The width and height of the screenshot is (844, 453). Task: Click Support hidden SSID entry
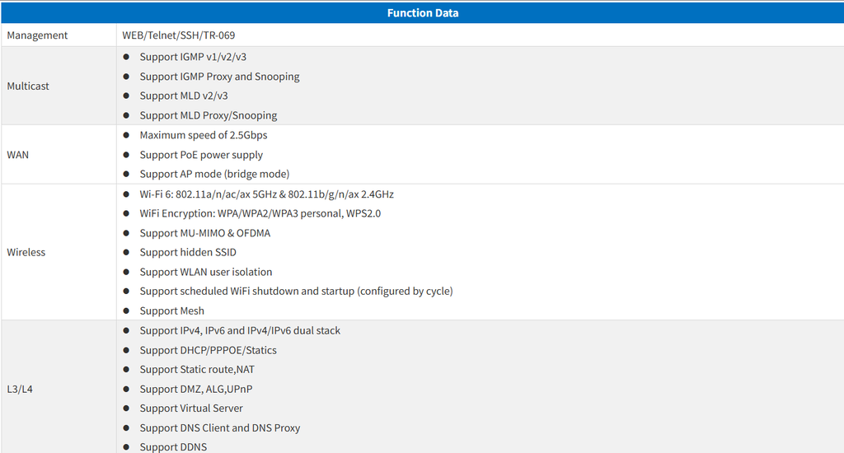click(x=187, y=252)
